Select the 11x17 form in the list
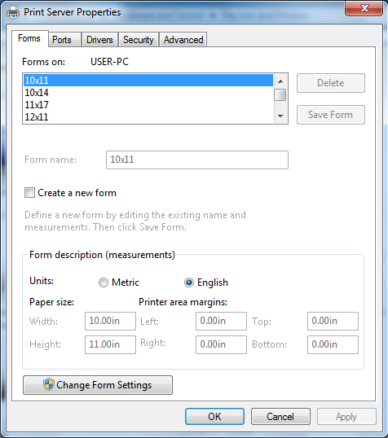Image resolution: width=388 pixels, height=438 pixels. click(x=148, y=105)
